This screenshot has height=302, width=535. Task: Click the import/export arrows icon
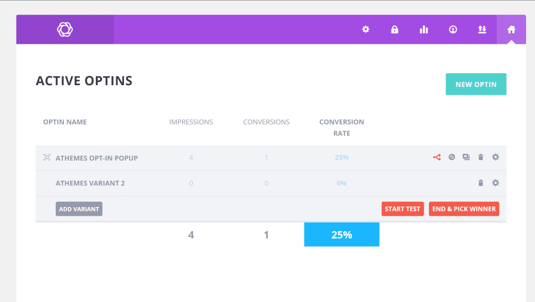click(x=482, y=29)
